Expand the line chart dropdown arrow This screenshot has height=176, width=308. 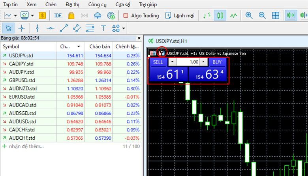(15, 15)
